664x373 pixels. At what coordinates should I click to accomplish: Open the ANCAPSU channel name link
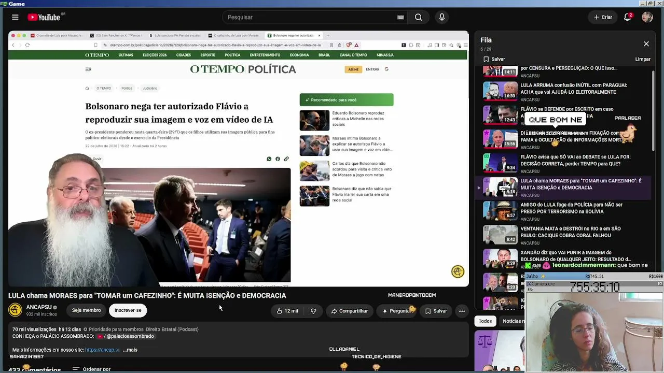click(39, 307)
